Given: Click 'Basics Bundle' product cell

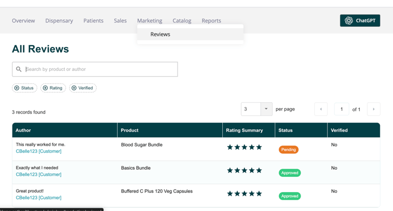Looking at the screenshot, I should pyautogui.click(x=135, y=168).
